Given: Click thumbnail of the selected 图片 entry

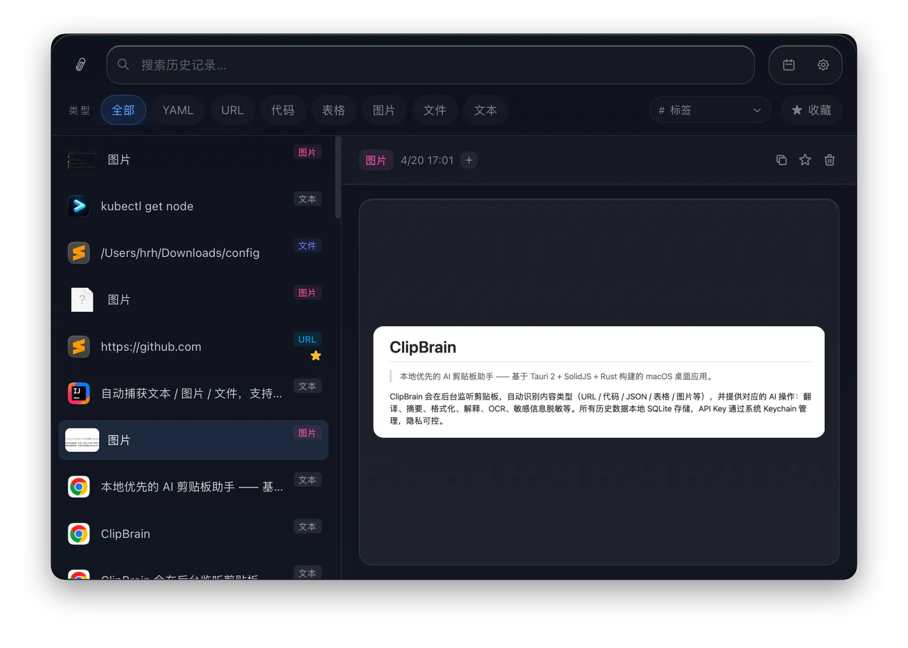Looking at the screenshot, I should pos(82,440).
